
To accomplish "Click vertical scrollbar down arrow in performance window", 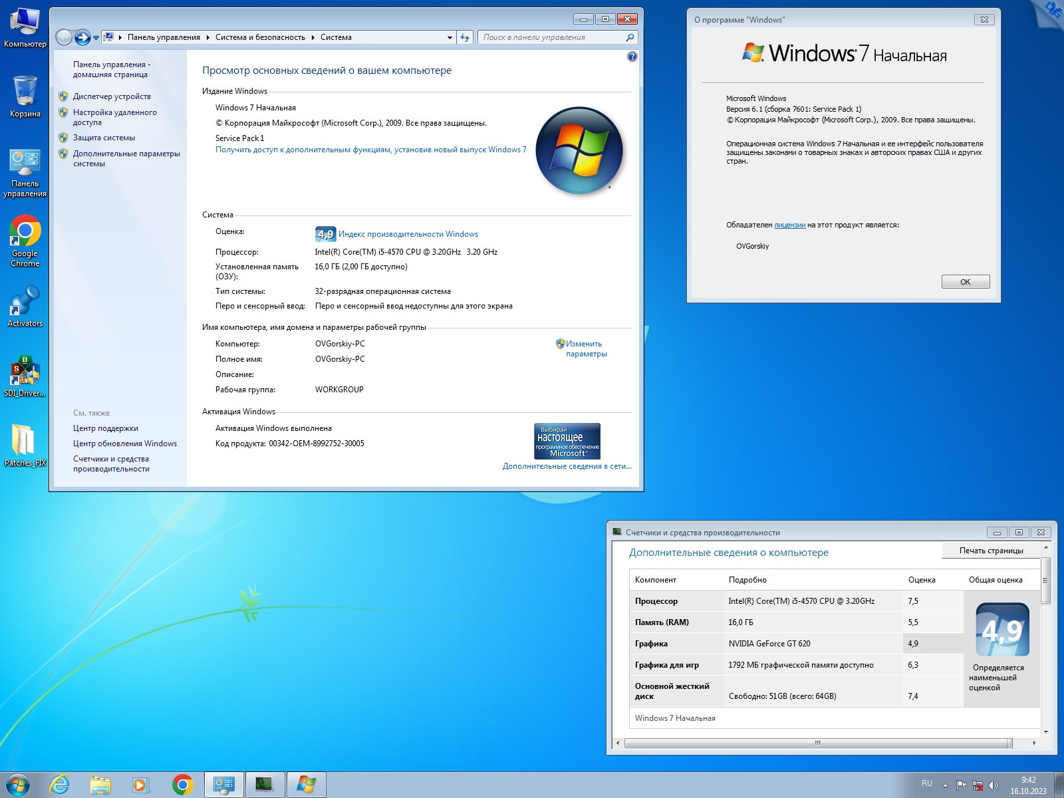I will click(1046, 732).
